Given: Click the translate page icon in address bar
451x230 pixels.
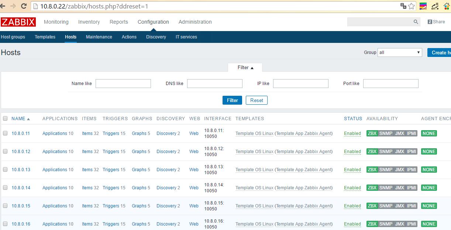Looking at the screenshot, I should coord(403,6).
